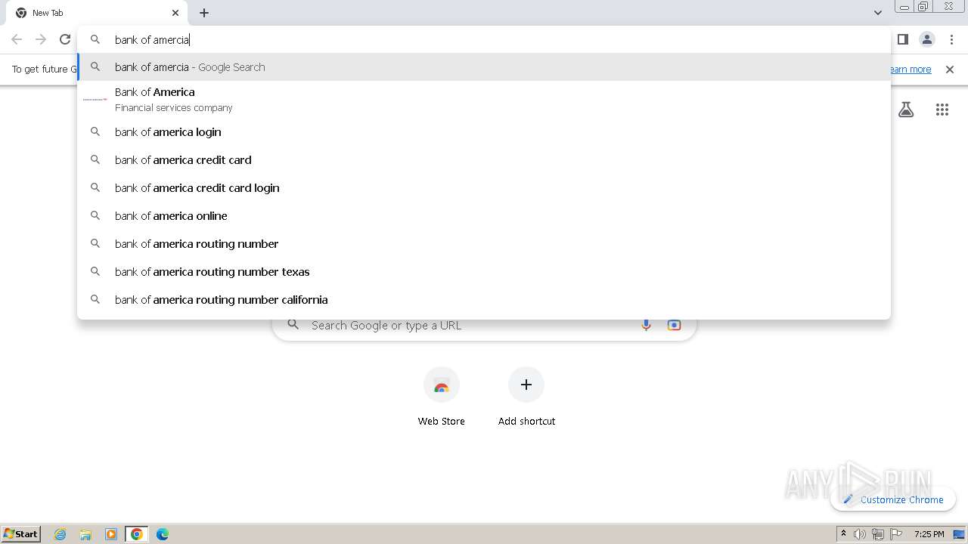The image size is (968, 544).
Task: Open the network tray icon
Action: (x=878, y=534)
